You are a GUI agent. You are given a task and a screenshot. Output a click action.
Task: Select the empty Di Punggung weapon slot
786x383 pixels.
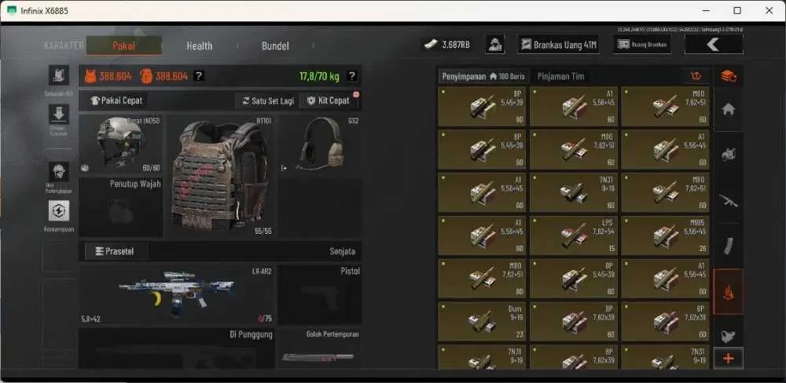coord(176,348)
